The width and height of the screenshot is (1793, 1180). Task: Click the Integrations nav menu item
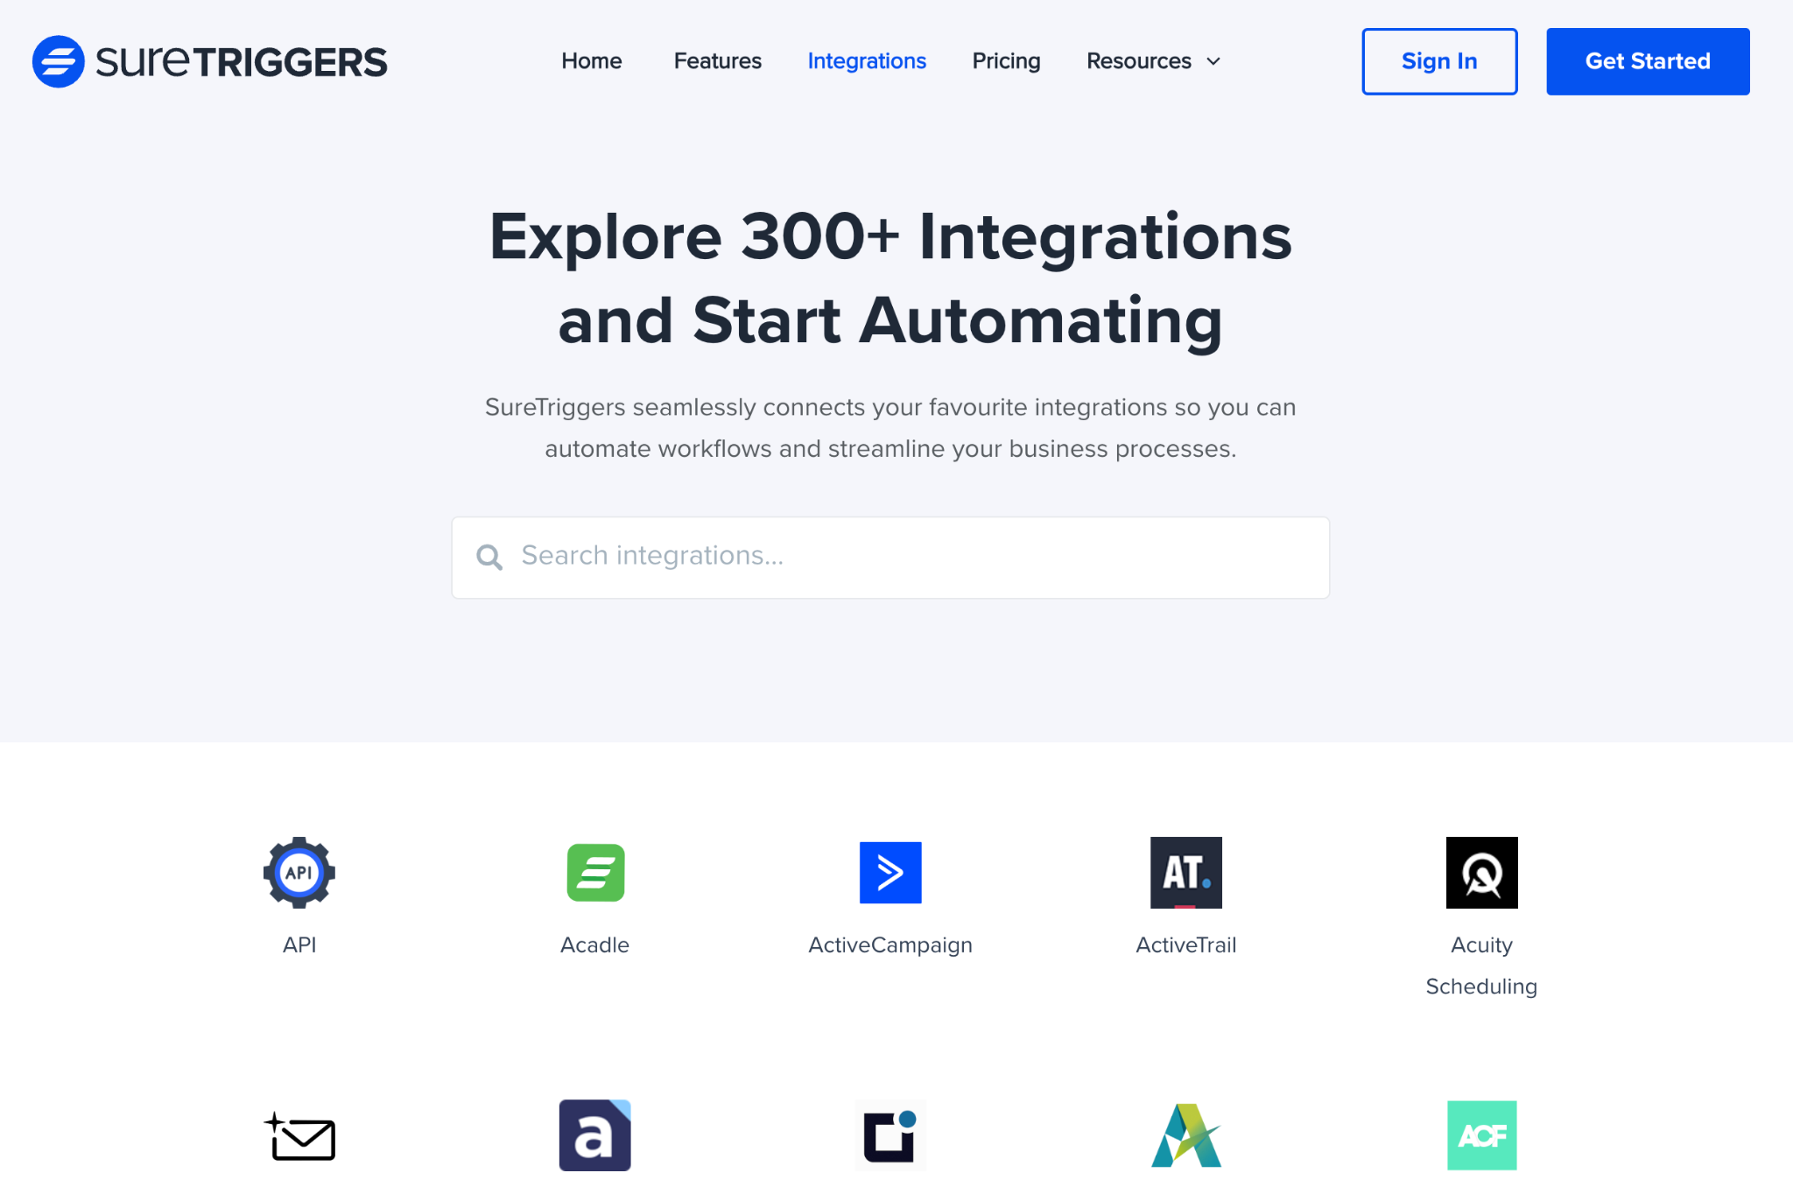(868, 60)
